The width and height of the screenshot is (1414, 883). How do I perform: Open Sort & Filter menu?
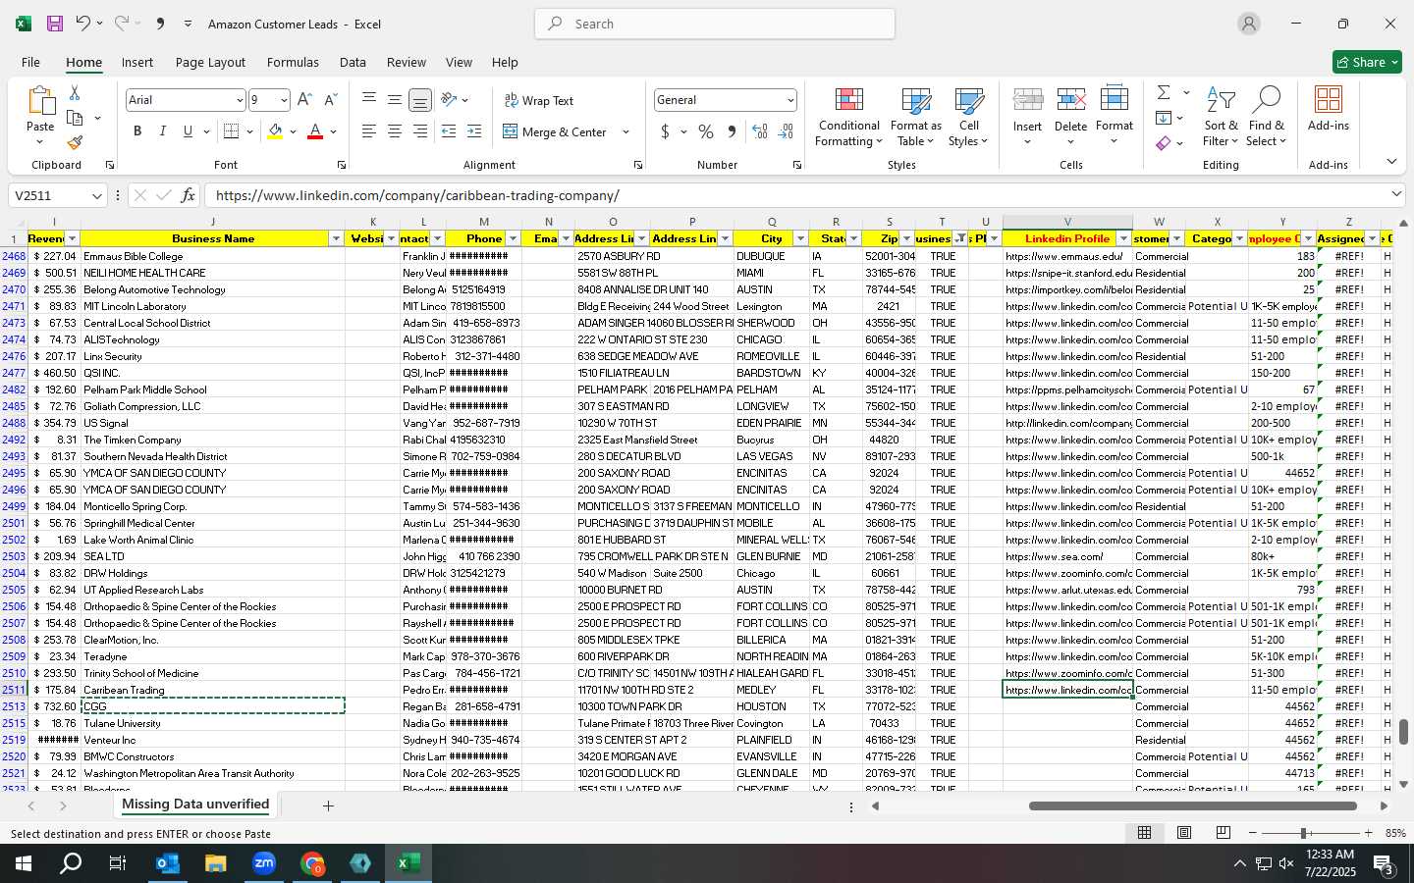tap(1221, 118)
